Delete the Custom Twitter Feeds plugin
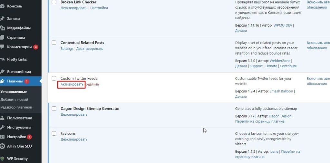 tap(92, 84)
